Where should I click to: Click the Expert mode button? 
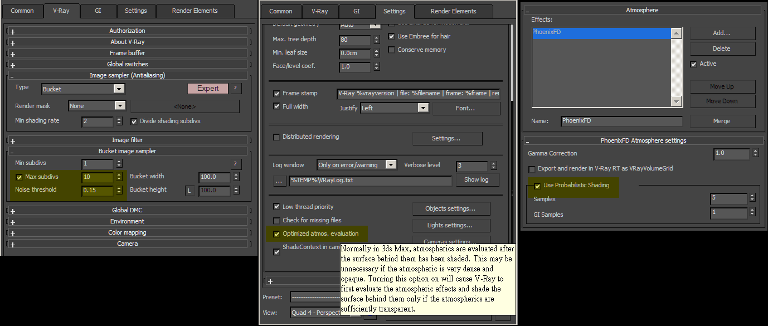pyautogui.click(x=208, y=88)
